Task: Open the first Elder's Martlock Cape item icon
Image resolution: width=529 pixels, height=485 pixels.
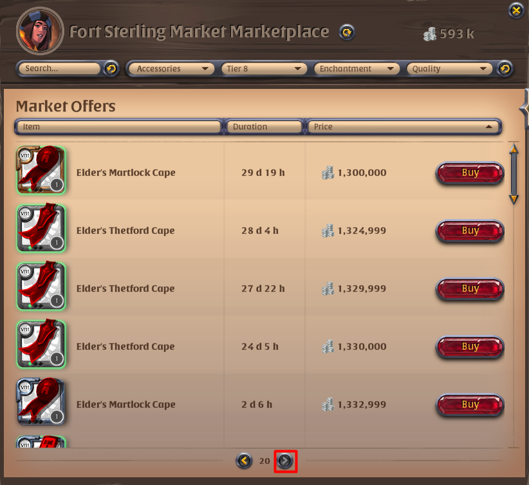Action: pos(41,170)
